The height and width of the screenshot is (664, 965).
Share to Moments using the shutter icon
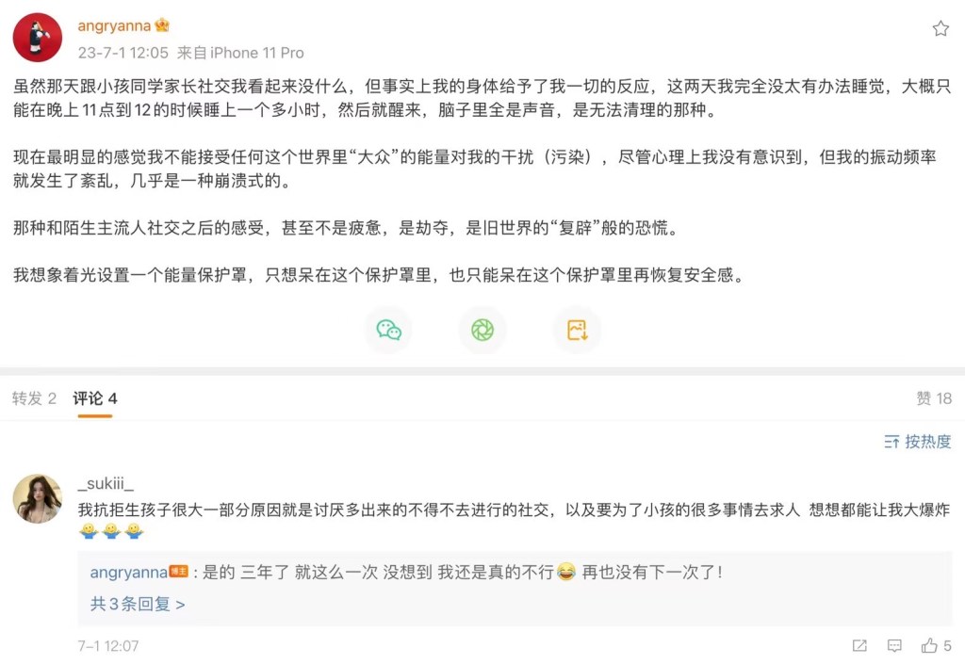[482, 330]
